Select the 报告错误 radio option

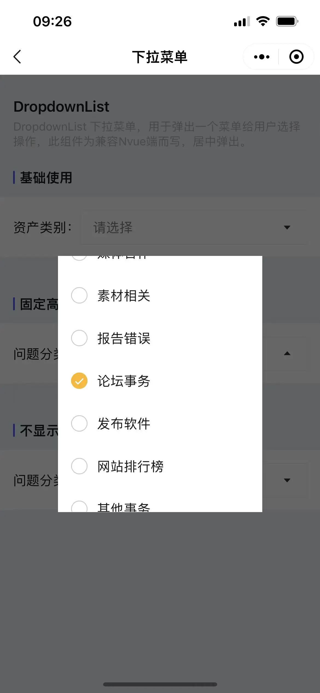pos(79,338)
